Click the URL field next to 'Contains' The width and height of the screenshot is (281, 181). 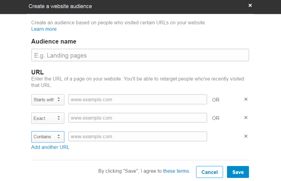(x=137, y=136)
